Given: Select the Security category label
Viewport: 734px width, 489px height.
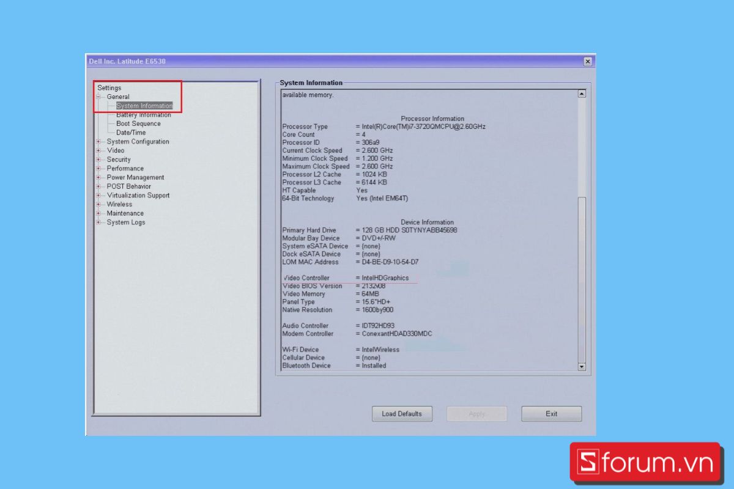Looking at the screenshot, I should click(119, 160).
